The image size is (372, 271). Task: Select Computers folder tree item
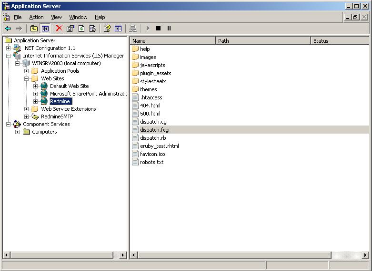pyautogui.click(x=44, y=132)
